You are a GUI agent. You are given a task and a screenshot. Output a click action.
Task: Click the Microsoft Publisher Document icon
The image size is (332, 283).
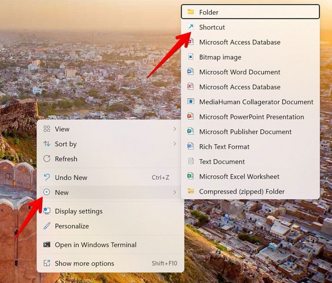coord(190,131)
